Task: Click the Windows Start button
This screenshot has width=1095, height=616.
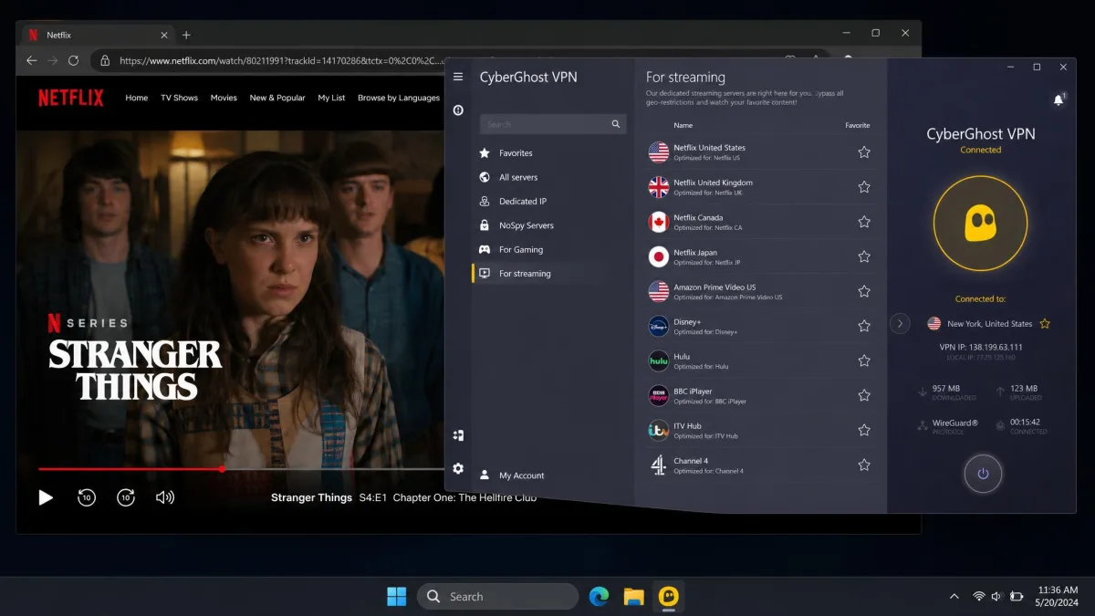Action: [x=397, y=597]
